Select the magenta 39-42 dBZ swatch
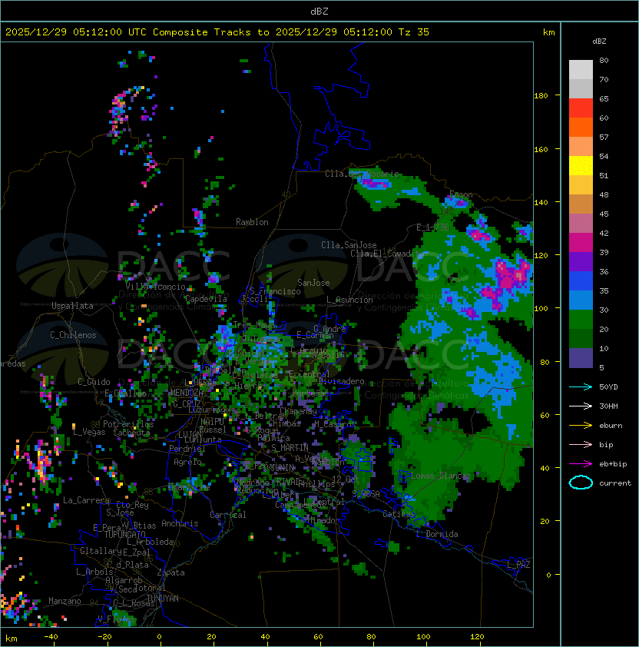Viewport: 639px width, 647px height. [x=581, y=243]
